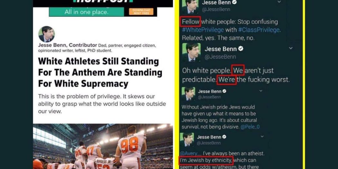Click the verified badge on the atheist tweet
Image resolution: width=338 pixels, height=169 pixels.
224,137
